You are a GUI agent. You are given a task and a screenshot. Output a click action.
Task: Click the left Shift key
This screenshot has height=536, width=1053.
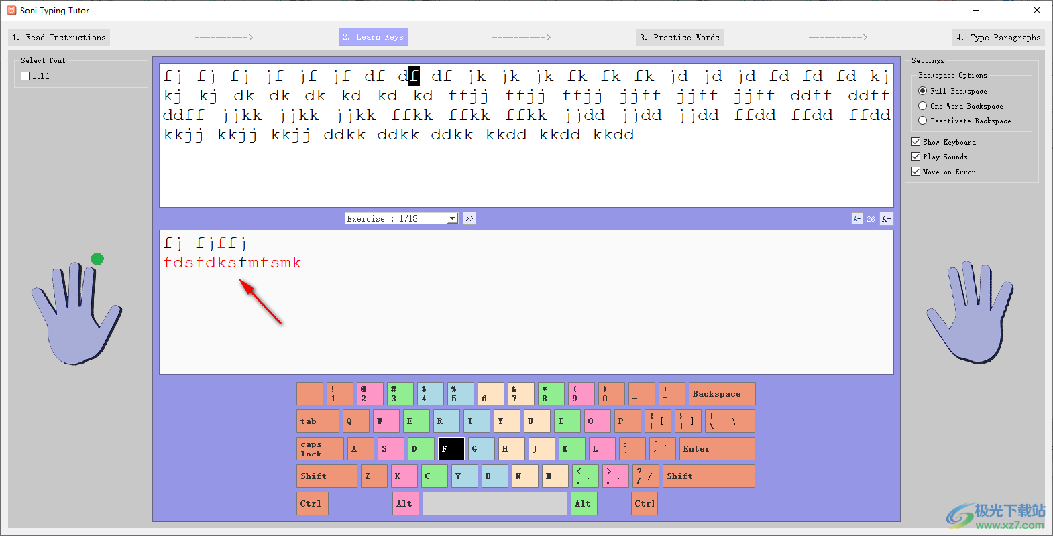click(x=327, y=476)
